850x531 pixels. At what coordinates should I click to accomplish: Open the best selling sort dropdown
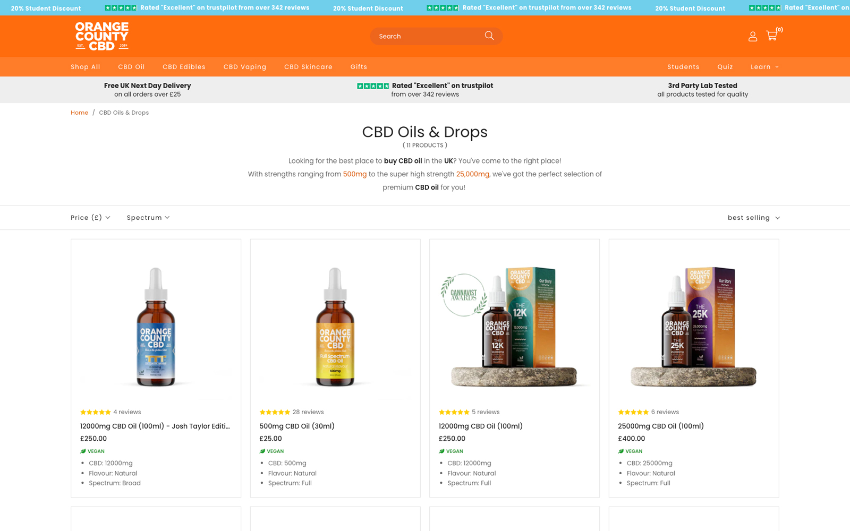point(753,218)
